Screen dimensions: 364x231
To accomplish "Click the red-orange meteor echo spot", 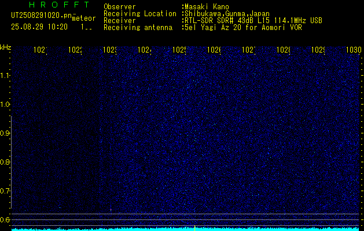I will pos(111,210).
